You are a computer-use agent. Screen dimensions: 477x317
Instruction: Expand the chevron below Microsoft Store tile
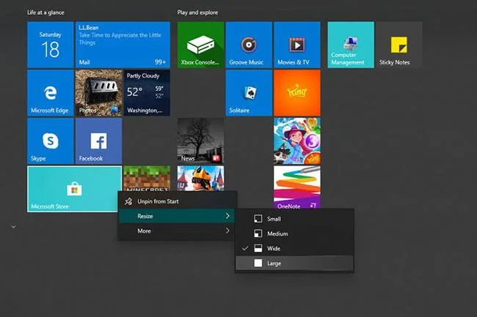[x=13, y=227]
